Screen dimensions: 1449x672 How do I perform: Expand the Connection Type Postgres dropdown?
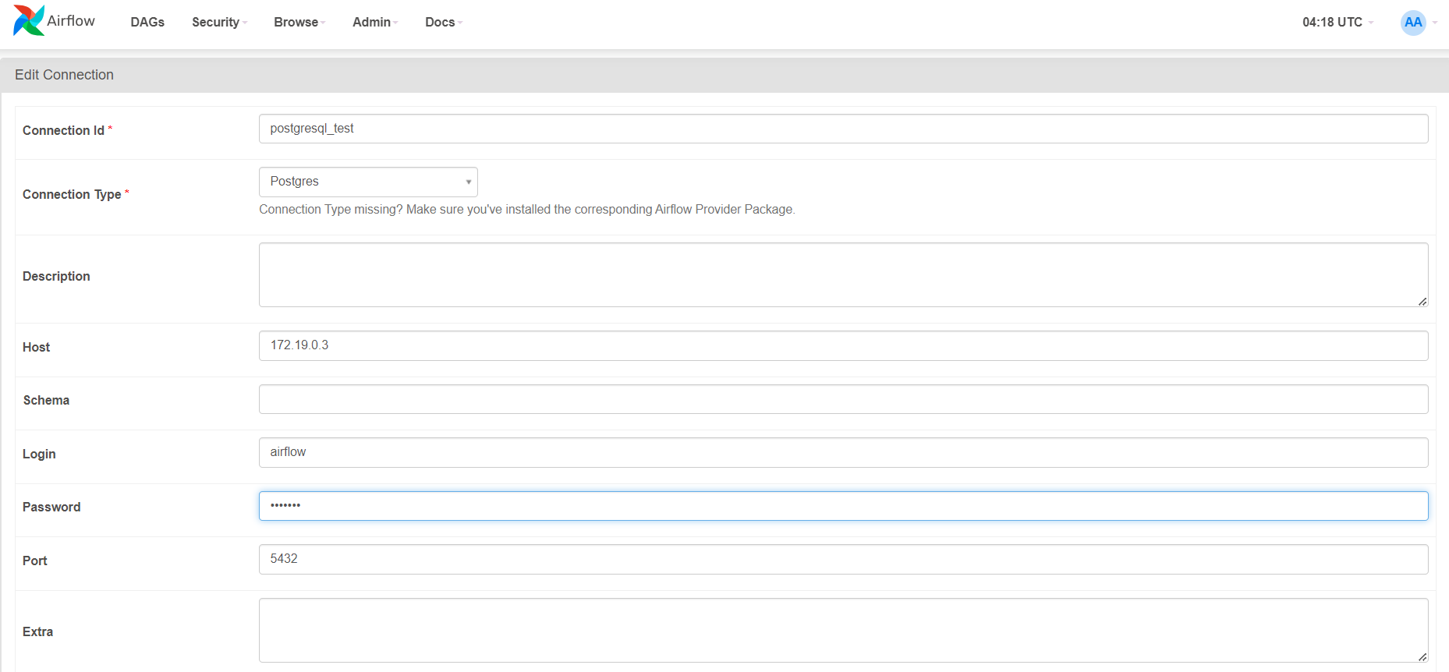(368, 182)
